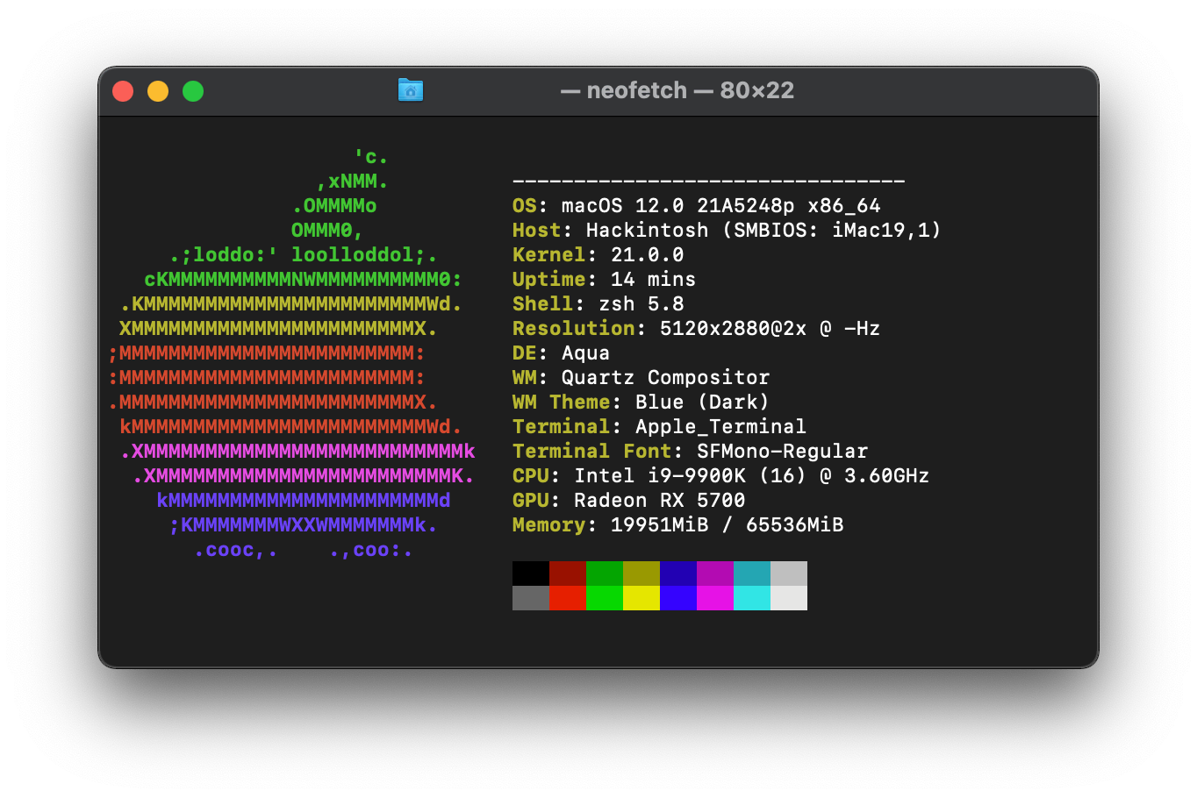1197x798 pixels.
Task: Click the purple ".cooc,. .,coo:." logo line
Action: [303, 551]
